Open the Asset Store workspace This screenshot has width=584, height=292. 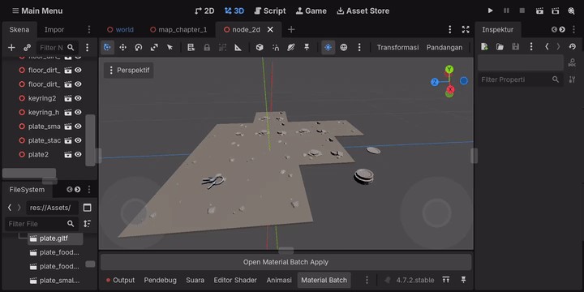point(363,11)
